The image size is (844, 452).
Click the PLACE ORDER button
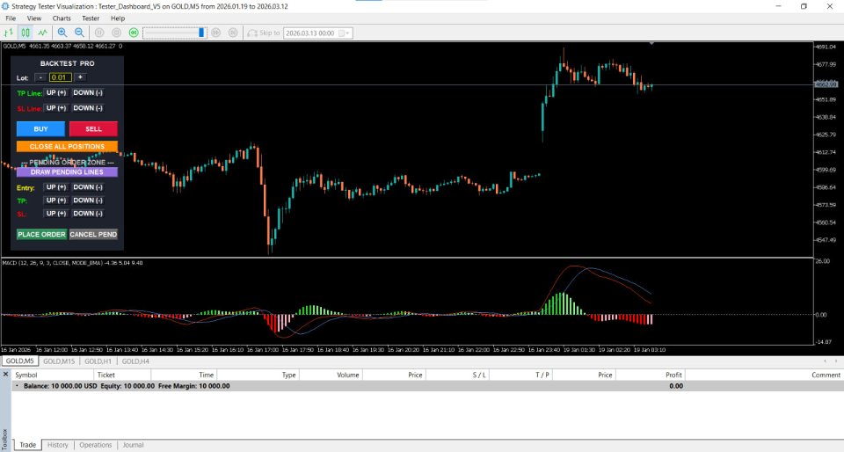click(41, 235)
